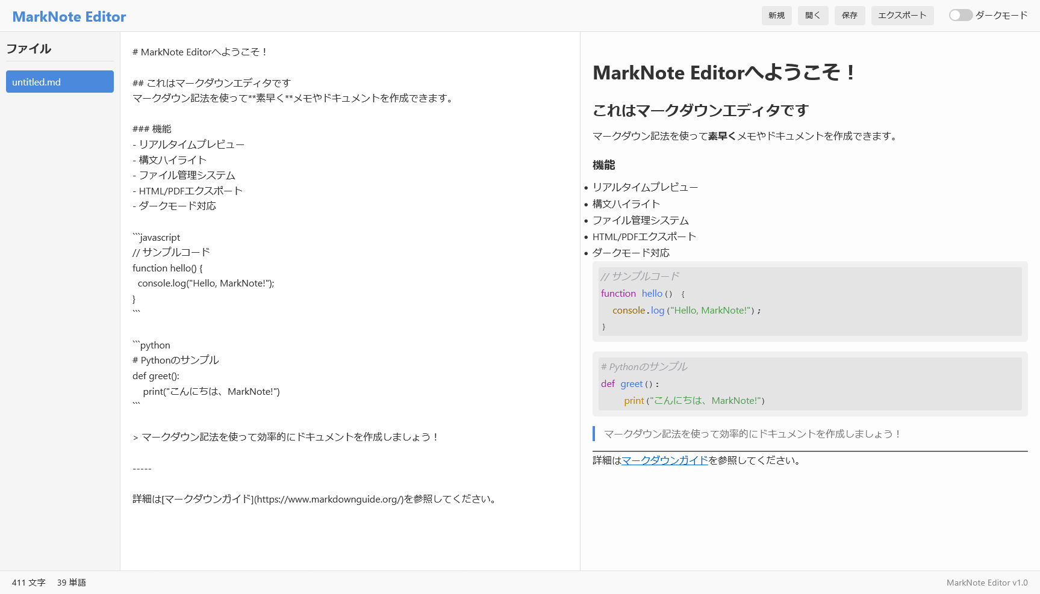Toggle the ダークモード switch on

coord(960,16)
